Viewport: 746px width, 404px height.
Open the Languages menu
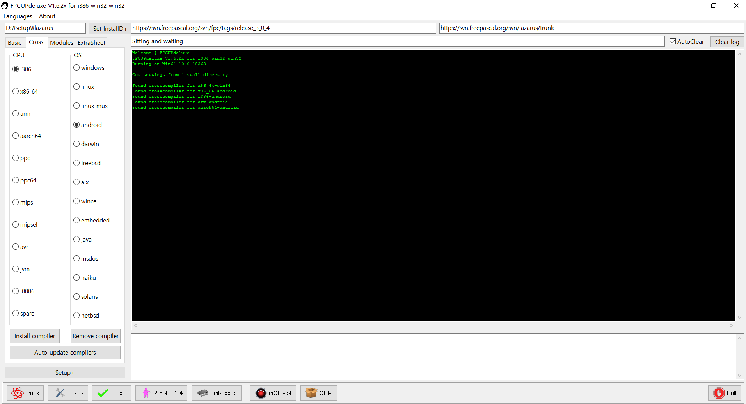click(18, 16)
